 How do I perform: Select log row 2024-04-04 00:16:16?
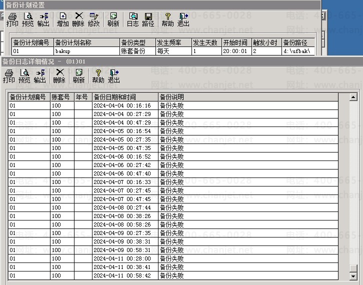(173, 105)
